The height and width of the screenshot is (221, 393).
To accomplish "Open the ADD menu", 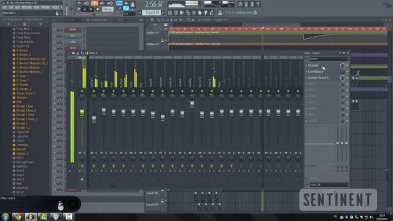I will [18, 7].
